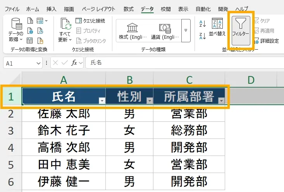This screenshot has height=192, width=284.
Task: Sort descending with the Z to A icon
Action: (203, 36)
